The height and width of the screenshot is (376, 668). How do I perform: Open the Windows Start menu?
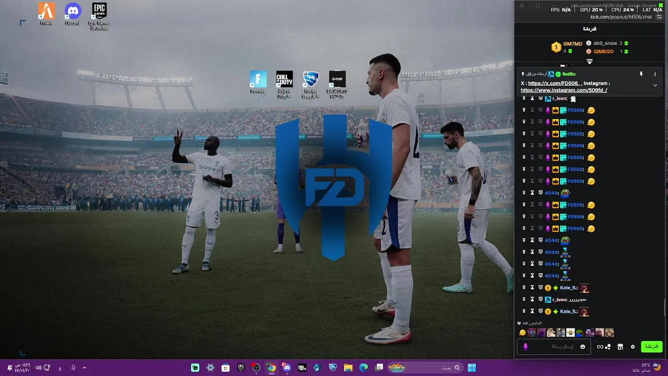click(x=472, y=368)
